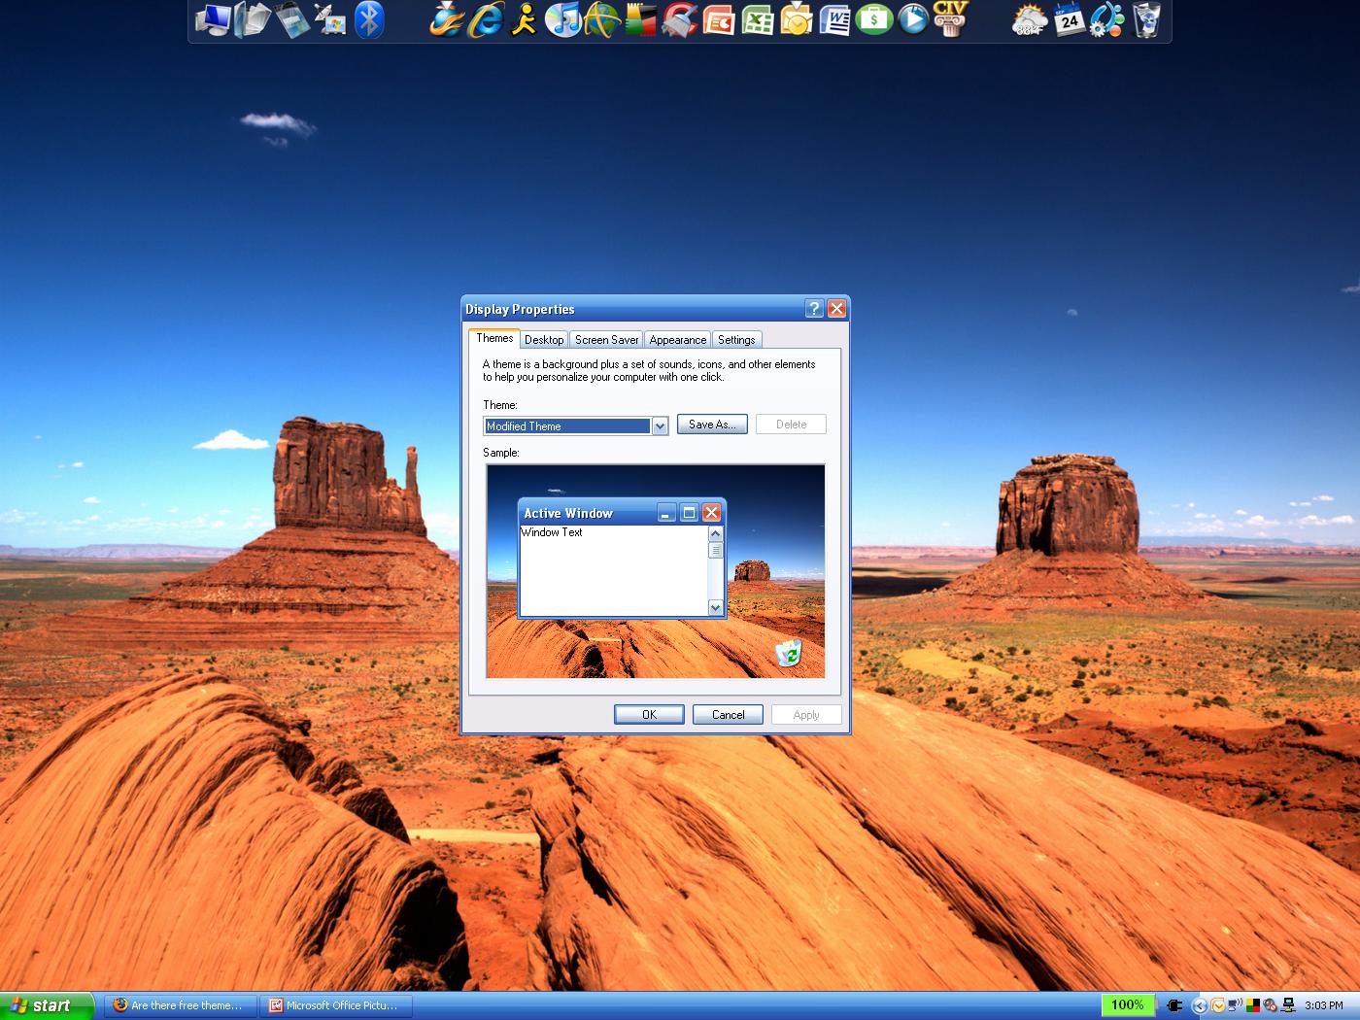Open the red CCleaner brush dock icon
Image resolution: width=1360 pixels, height=1020 pixels.
(x=679, y=19)
